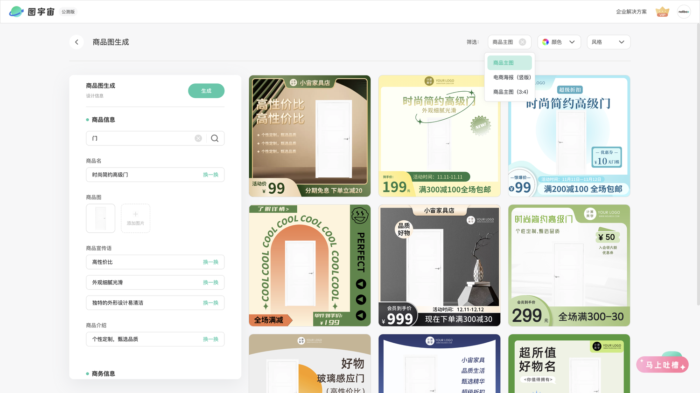This screenshot has width=700, height=393.
Task: Open the 风格 filter dropdown
Action: coord(609,42)
